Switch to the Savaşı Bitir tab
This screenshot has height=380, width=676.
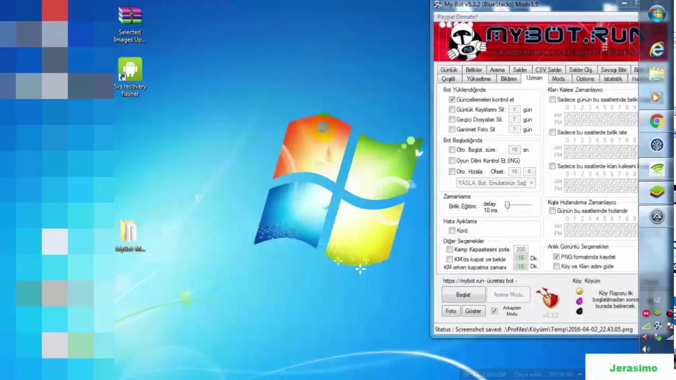tap(613, 70)
